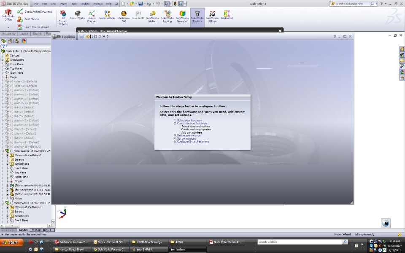
Task: Open the dropdown arrow beside the Options button
Action: 185,4
